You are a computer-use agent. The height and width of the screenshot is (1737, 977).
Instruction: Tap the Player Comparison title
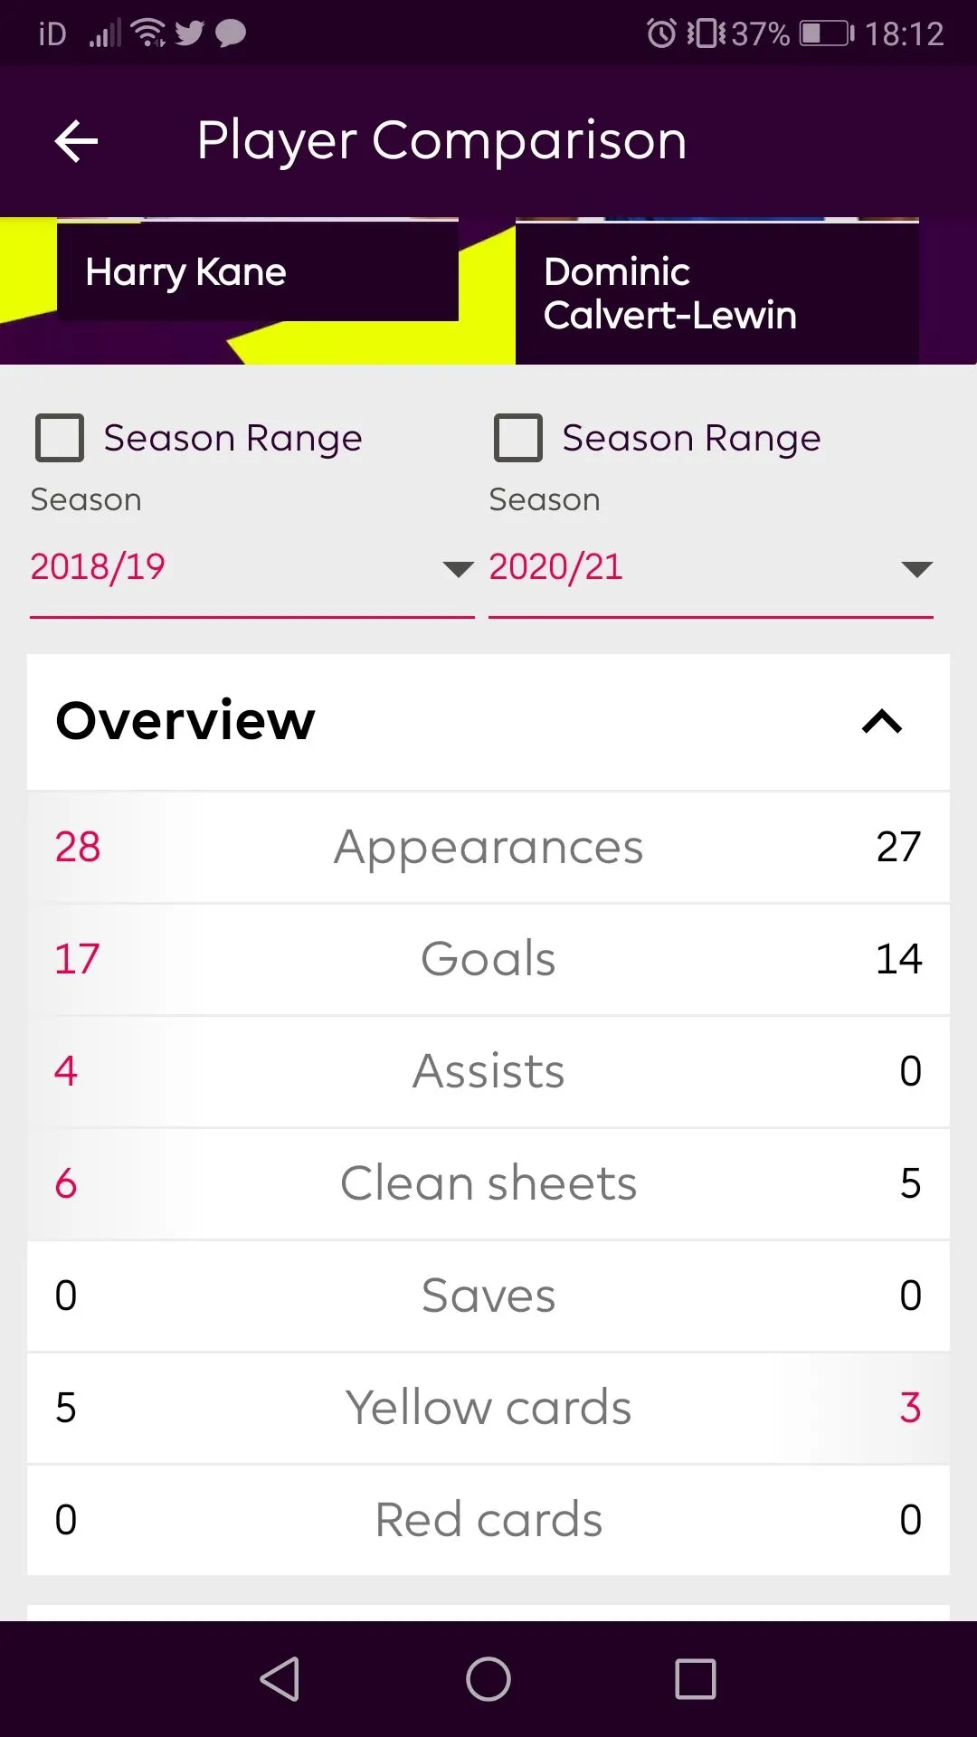tap(441, 141)
